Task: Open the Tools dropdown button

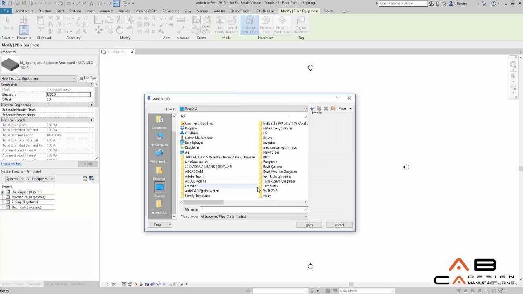Action: (160, 225)
